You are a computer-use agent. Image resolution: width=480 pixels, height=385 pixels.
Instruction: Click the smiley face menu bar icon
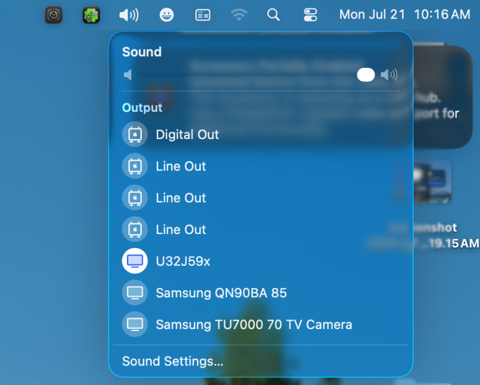pos(167,15)
